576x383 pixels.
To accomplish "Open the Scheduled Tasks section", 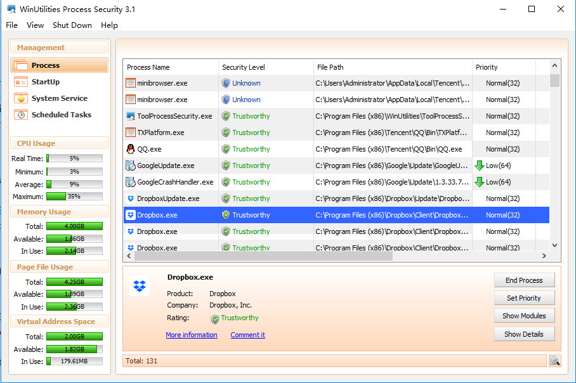I will pyautogui.click(x=60, y=115).
